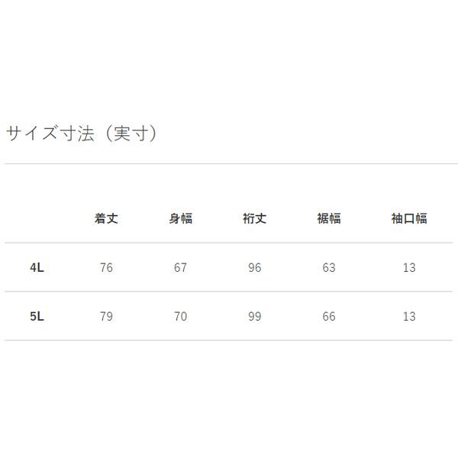Click the 裄丈 column header

pyautogui.click(x=254, y=218)
